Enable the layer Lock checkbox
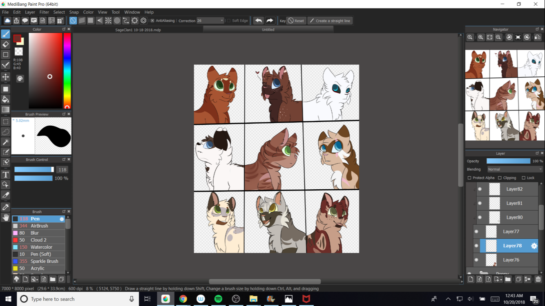Screen dimensions: 545x306 pyautogui.click(x=524, y=178)
